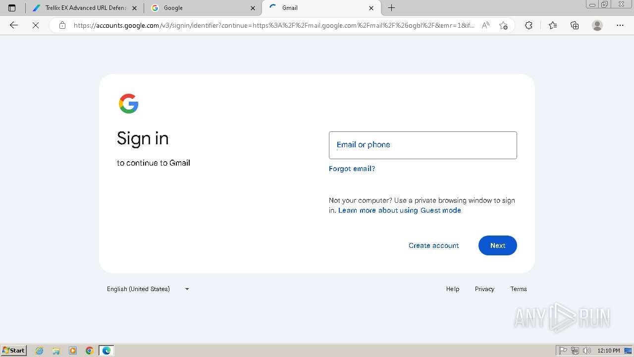View site information lock icon
Viewport: 634px width, 357px height.
(62, 25)
